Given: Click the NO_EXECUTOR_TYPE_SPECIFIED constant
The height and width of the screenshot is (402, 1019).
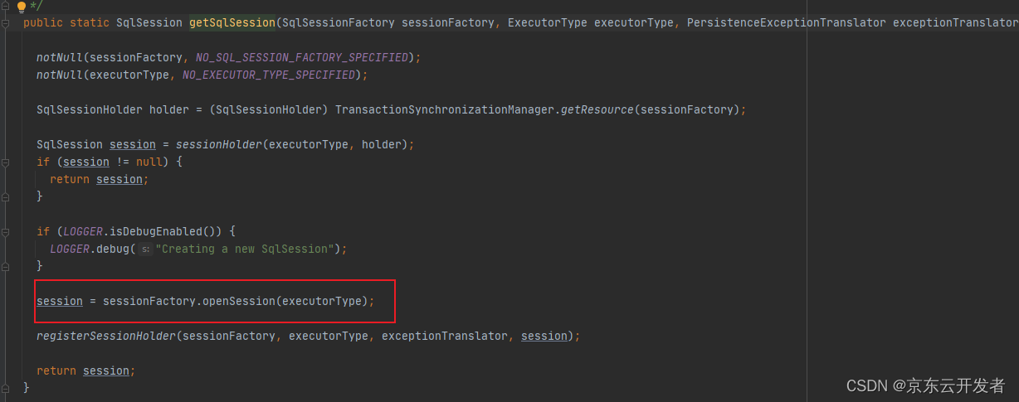Looking at the screenshot, I should (x=271, y=75).
